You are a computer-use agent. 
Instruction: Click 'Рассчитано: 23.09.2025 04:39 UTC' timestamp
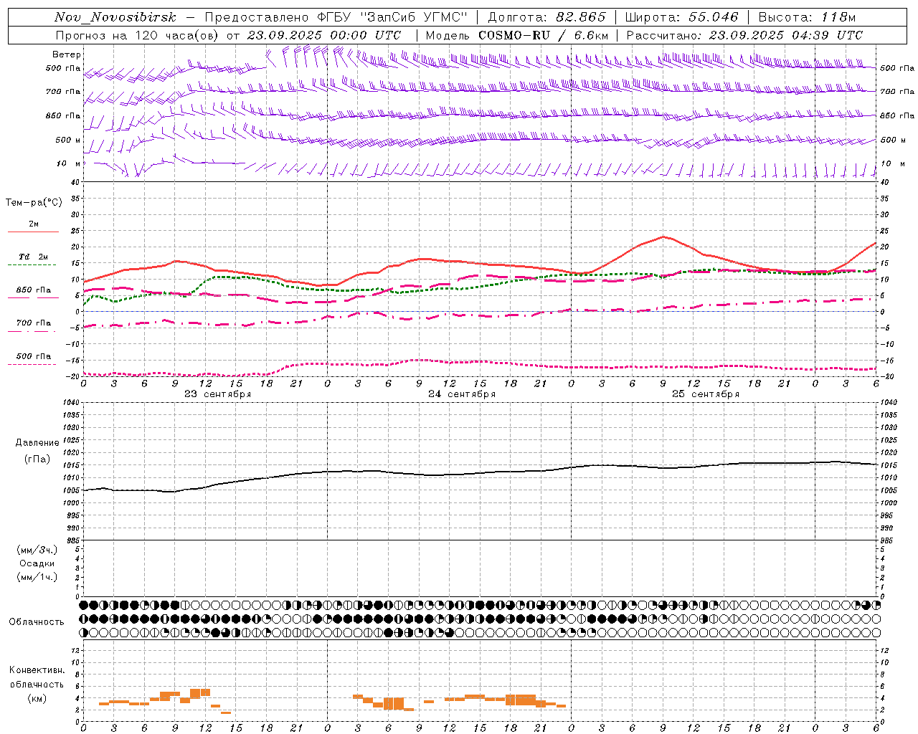click(x=744, y=35)
